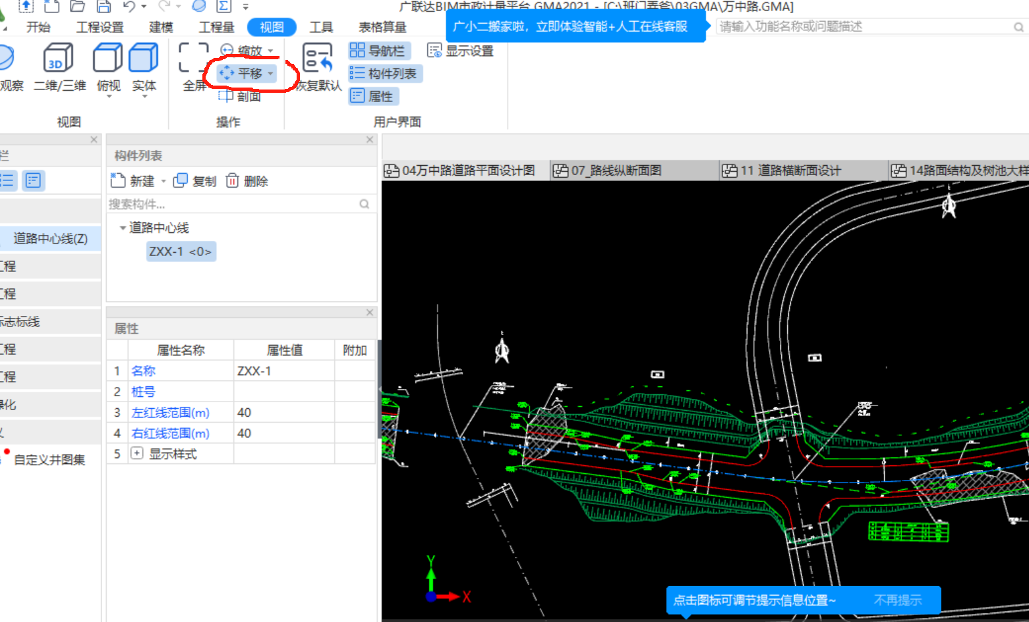Open the 工具 ribbon tab
Viewport: 1029px width, 622px height.
click(x=321, y=27)
